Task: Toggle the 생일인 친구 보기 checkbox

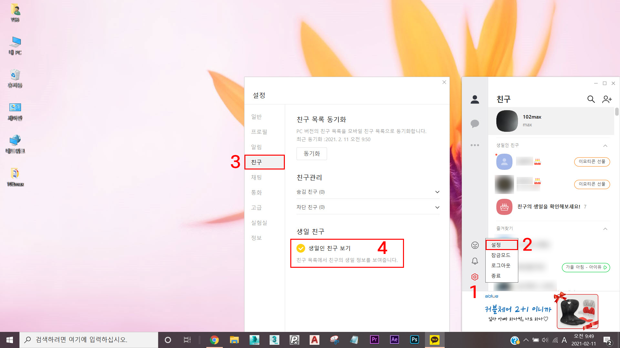Action: point(301,248)
